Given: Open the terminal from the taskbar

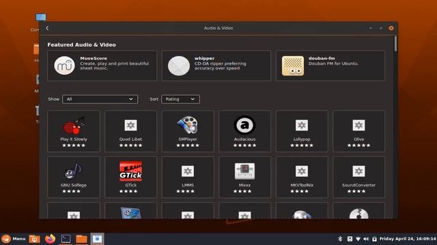Looking at the screenshot, I should pyautogui.click(x=66, y=239).
